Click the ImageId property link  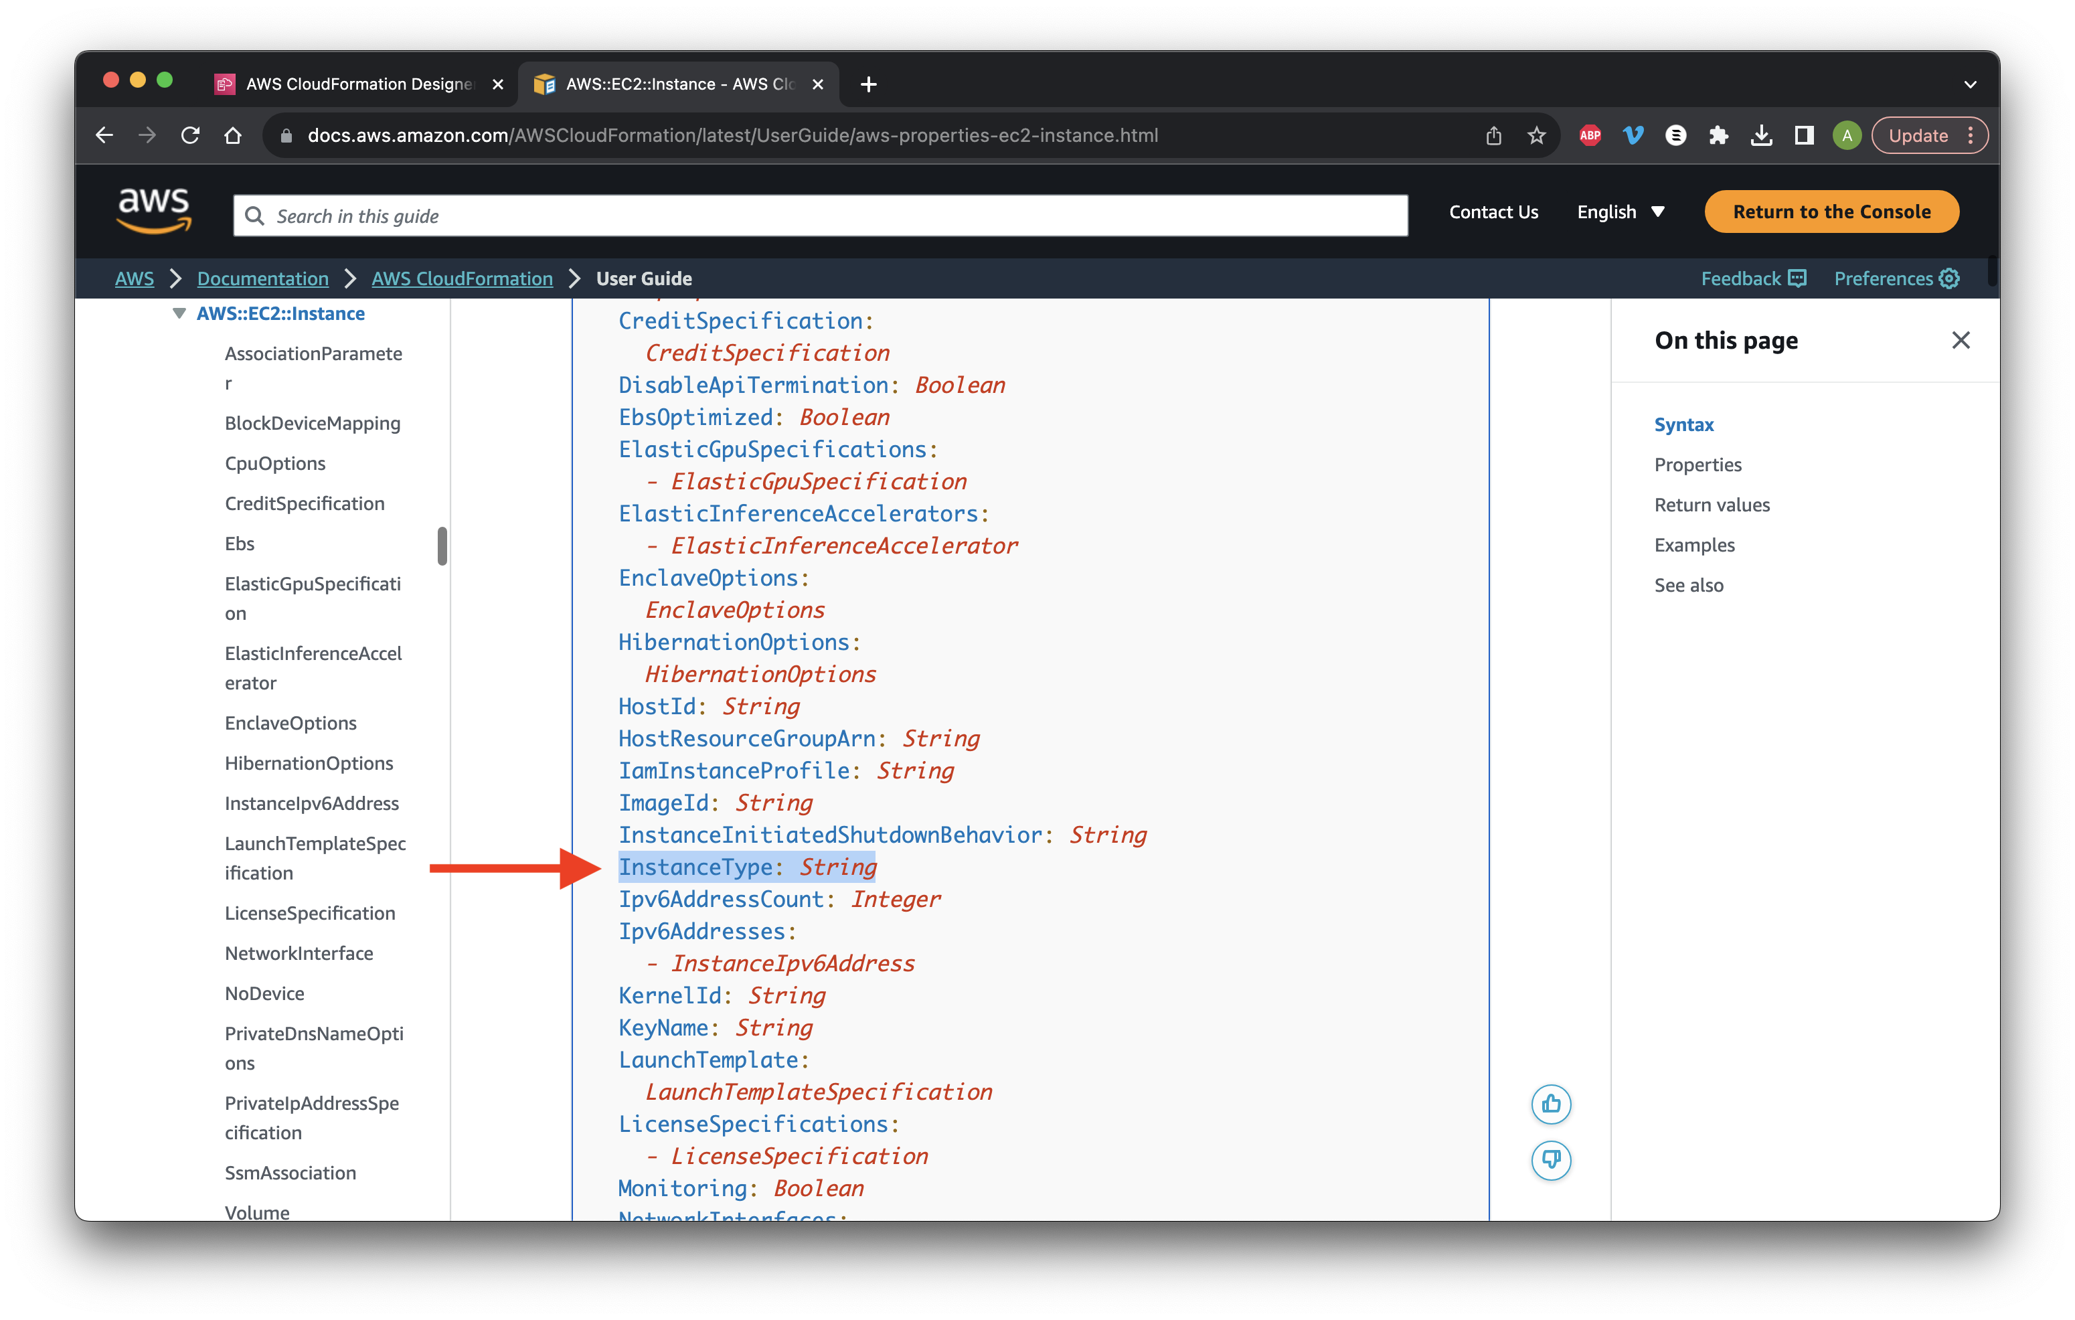coord(663,803)
